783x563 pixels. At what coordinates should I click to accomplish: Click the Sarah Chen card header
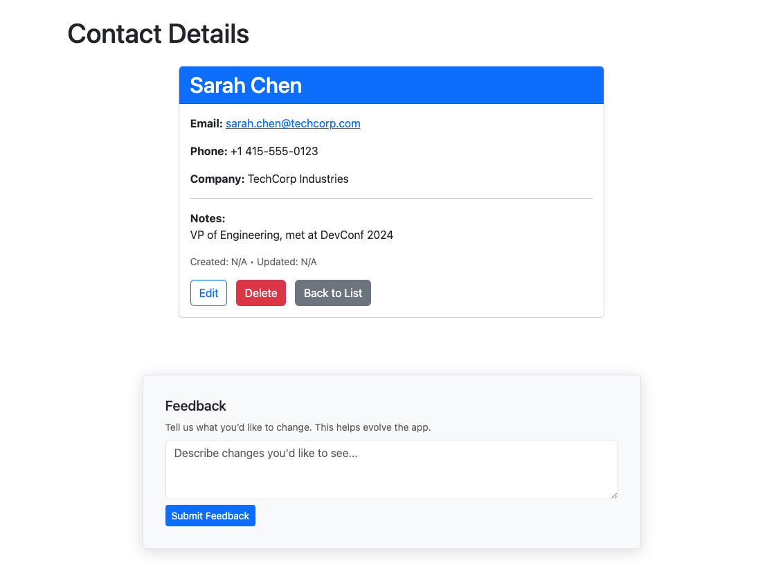tap(392, 85)
